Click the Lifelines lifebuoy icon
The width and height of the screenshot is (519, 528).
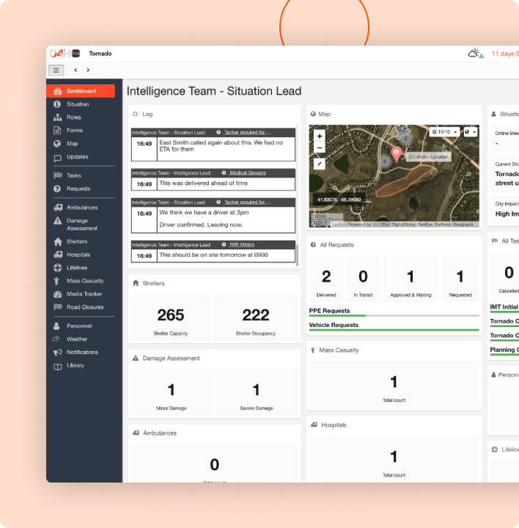pos(58,268)
